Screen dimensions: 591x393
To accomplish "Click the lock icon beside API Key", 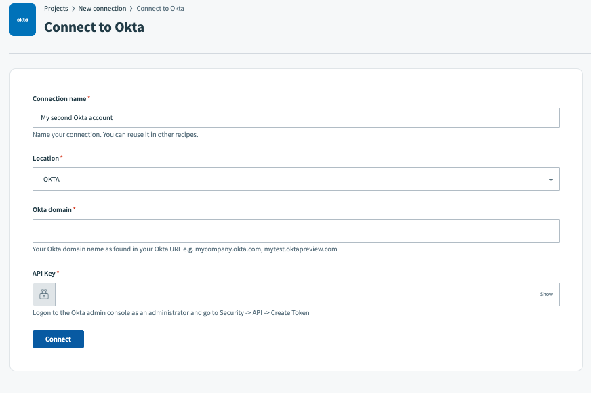I will point(44,294).
